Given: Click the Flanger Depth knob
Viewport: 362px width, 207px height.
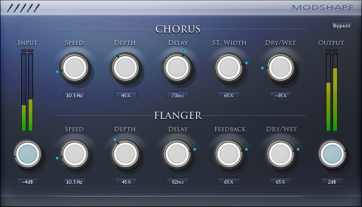Looking at the screenshot, I should (x=125, y=154).
